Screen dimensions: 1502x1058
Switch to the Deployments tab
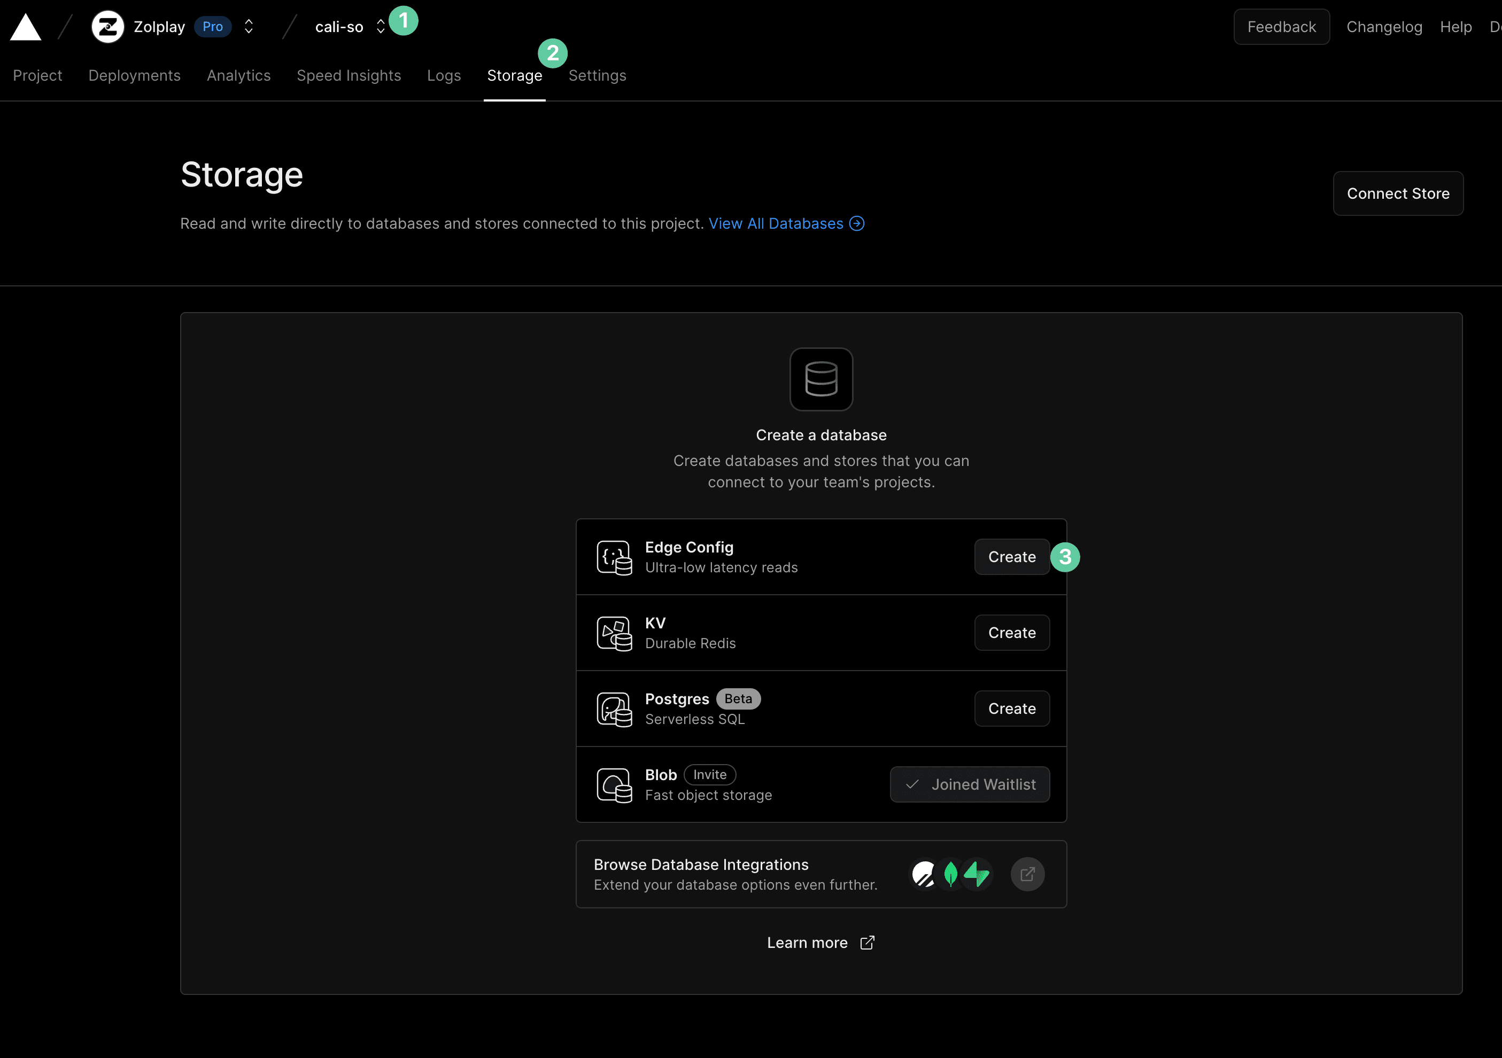coord(134,75)
